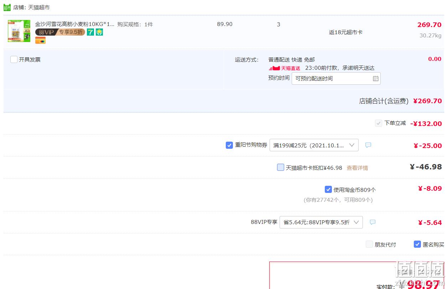Click the comment icon beside the 88VIP专享 dropdown
The height and width of the screenshot is (289, 448).
(373, 222)
